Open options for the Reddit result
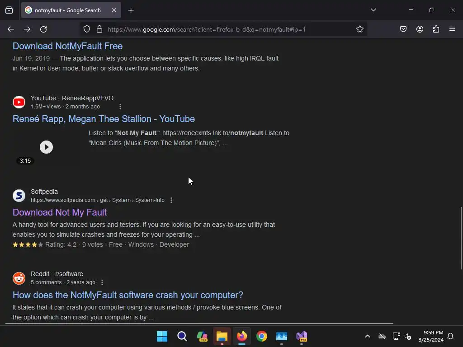The width and height of the screenshot is (463, 347). [102, 282]
